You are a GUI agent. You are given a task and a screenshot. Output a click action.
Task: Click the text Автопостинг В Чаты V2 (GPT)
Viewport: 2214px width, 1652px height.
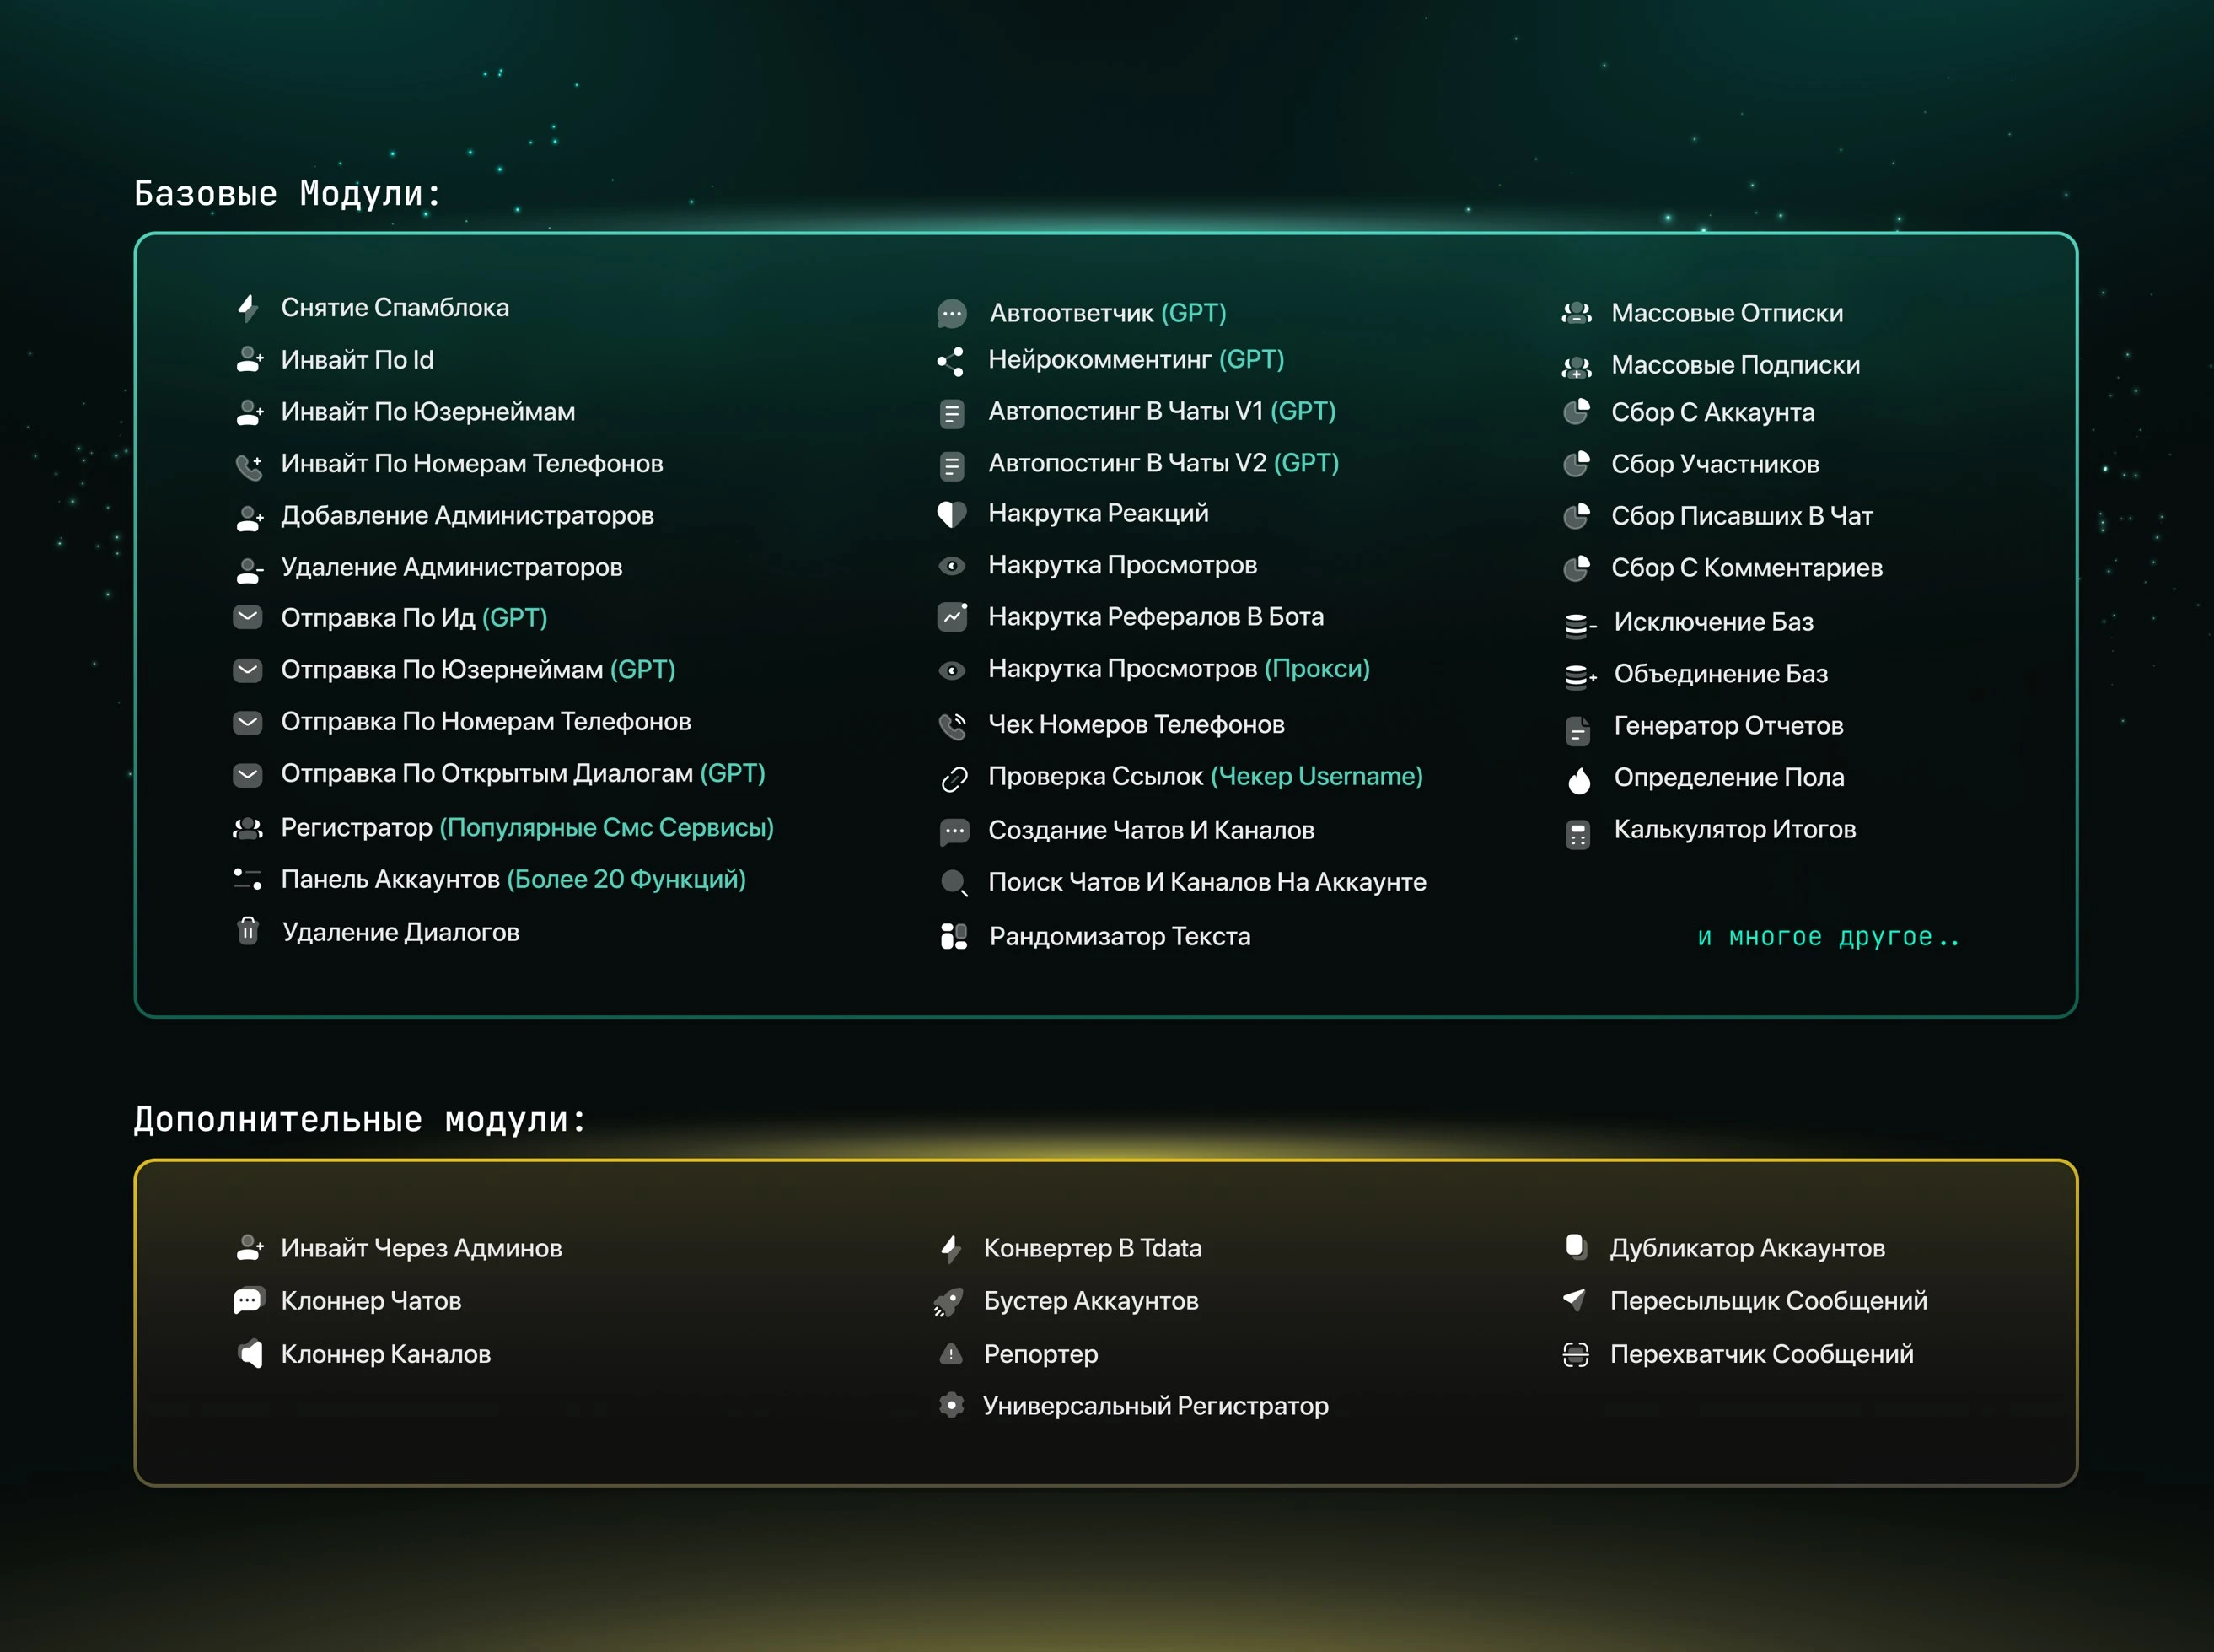tap(1163, 463)
